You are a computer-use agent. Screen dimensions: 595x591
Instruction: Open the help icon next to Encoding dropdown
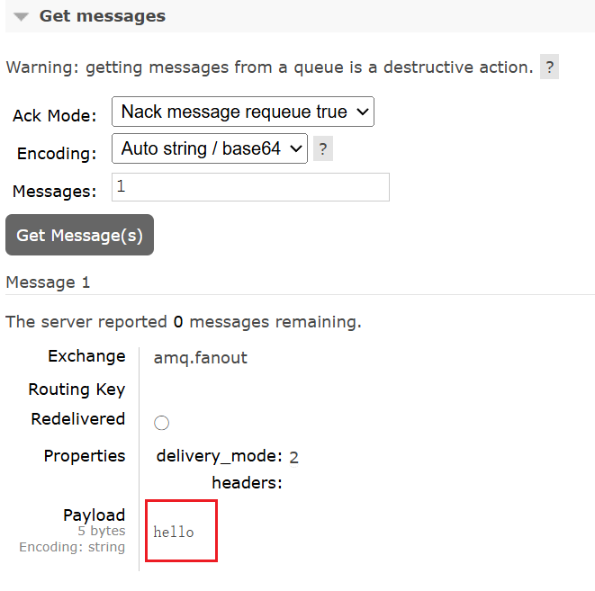[x=323, y=149]
